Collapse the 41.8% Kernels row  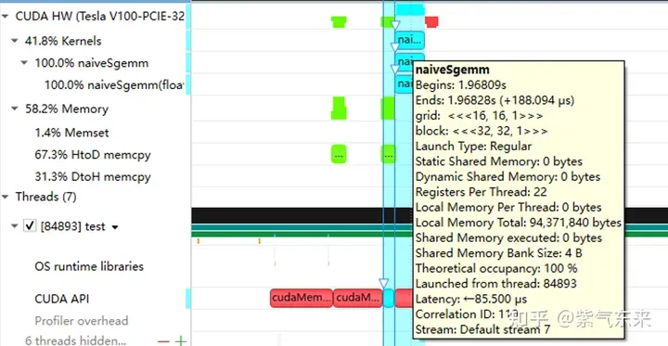tap(15, 41)
